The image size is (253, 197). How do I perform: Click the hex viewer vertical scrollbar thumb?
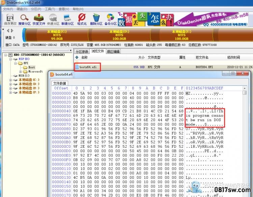click(245, 93)
